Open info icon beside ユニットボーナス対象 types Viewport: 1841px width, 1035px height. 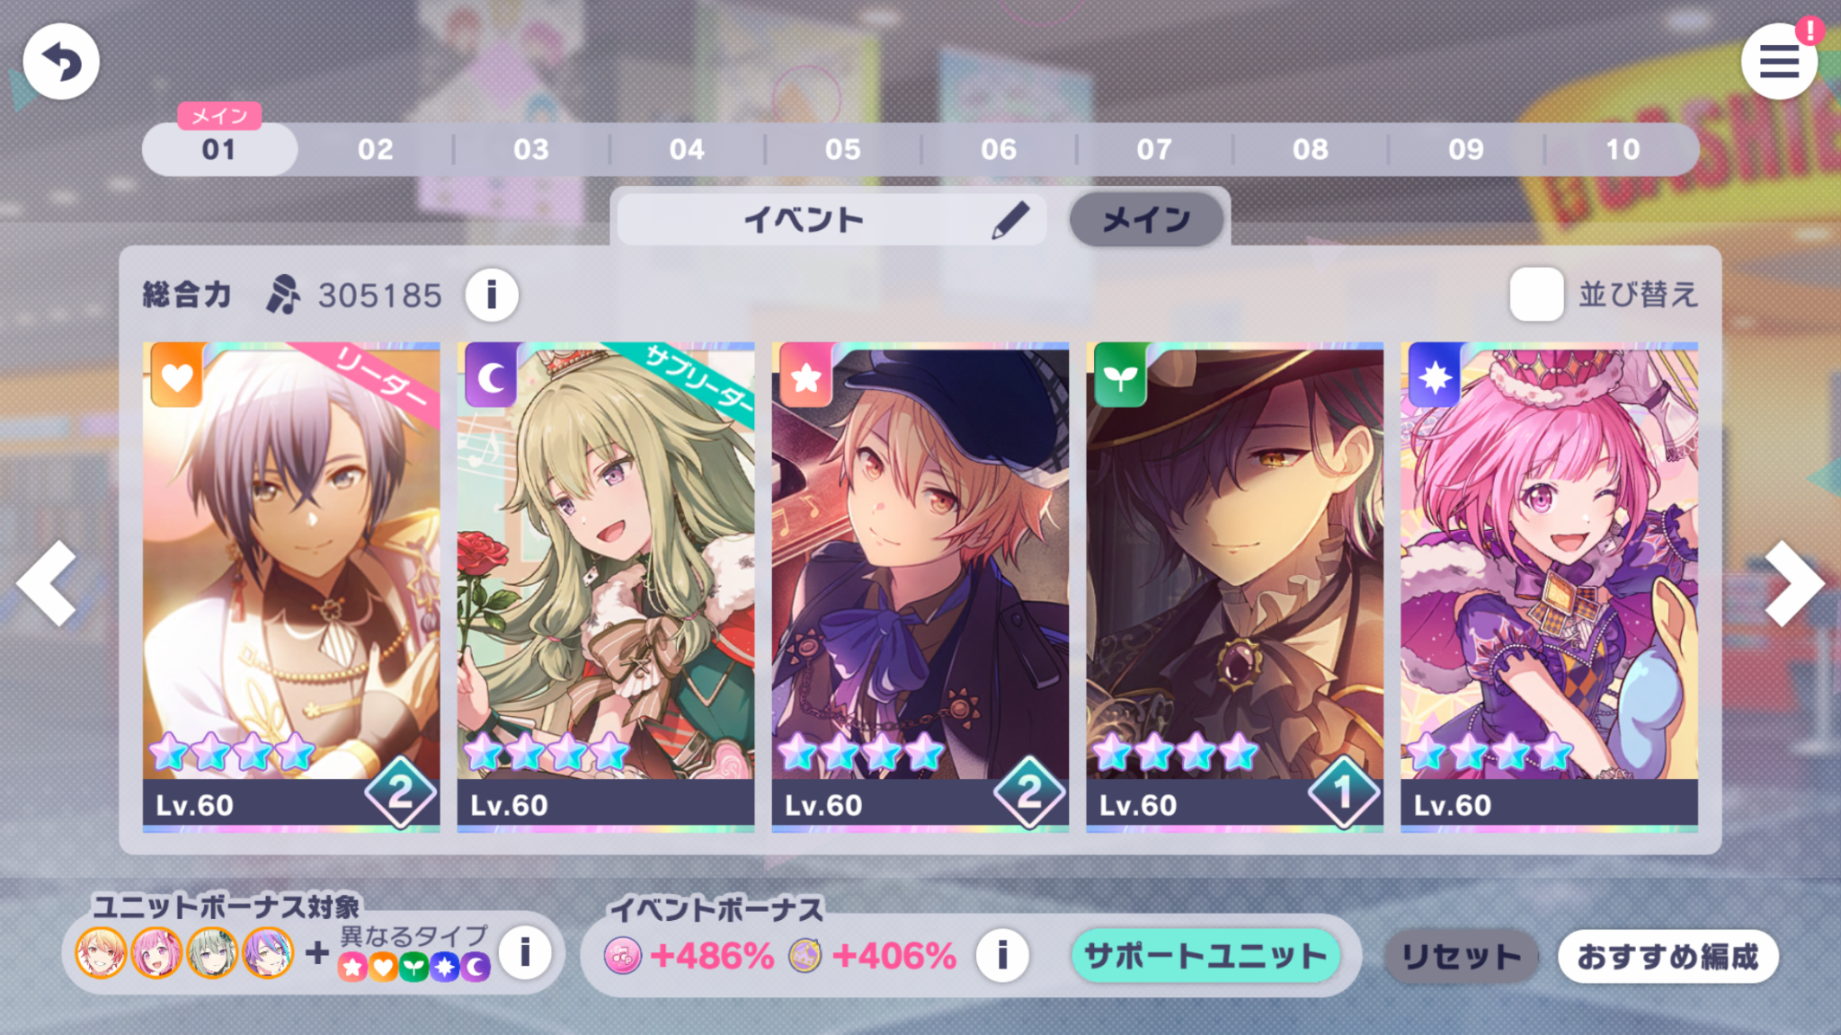tap(525, 952)
